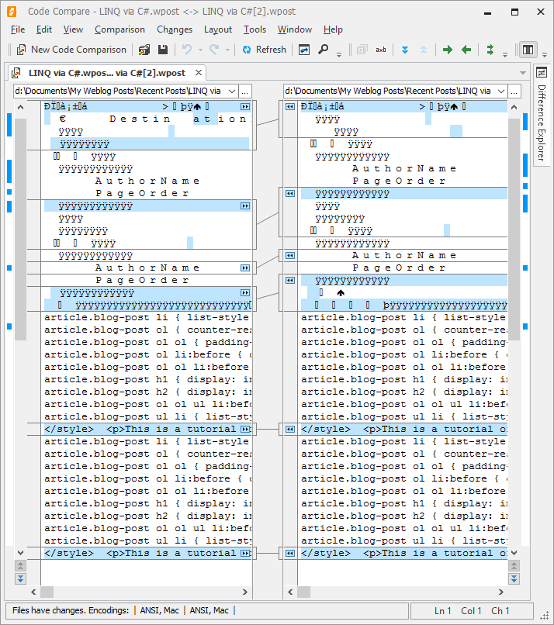Click the left pane's scroll-right arrow

point(245,592)
